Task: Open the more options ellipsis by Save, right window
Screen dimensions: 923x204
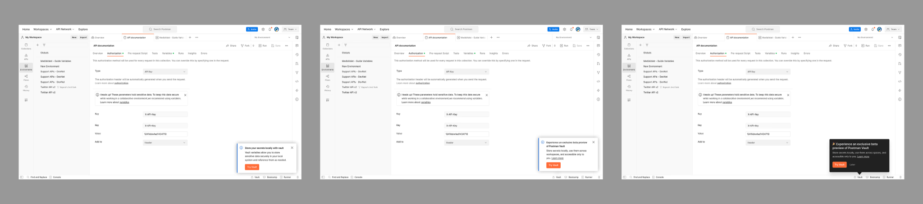Action: [x=889, y=45]
